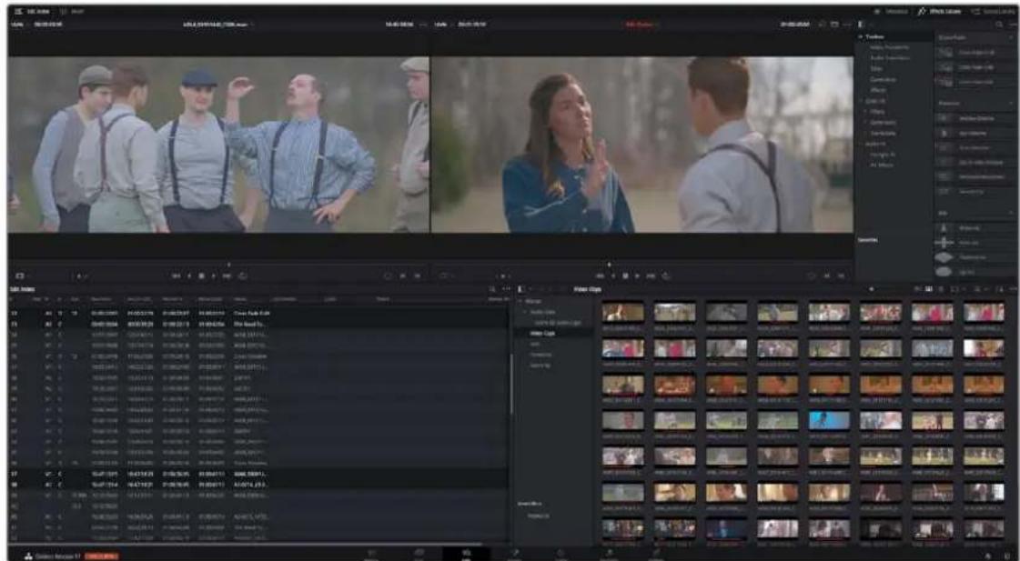Select the Dip To Color Dissolve transition
Viewport: 1020px width, 561px height.
pos(975,163)
